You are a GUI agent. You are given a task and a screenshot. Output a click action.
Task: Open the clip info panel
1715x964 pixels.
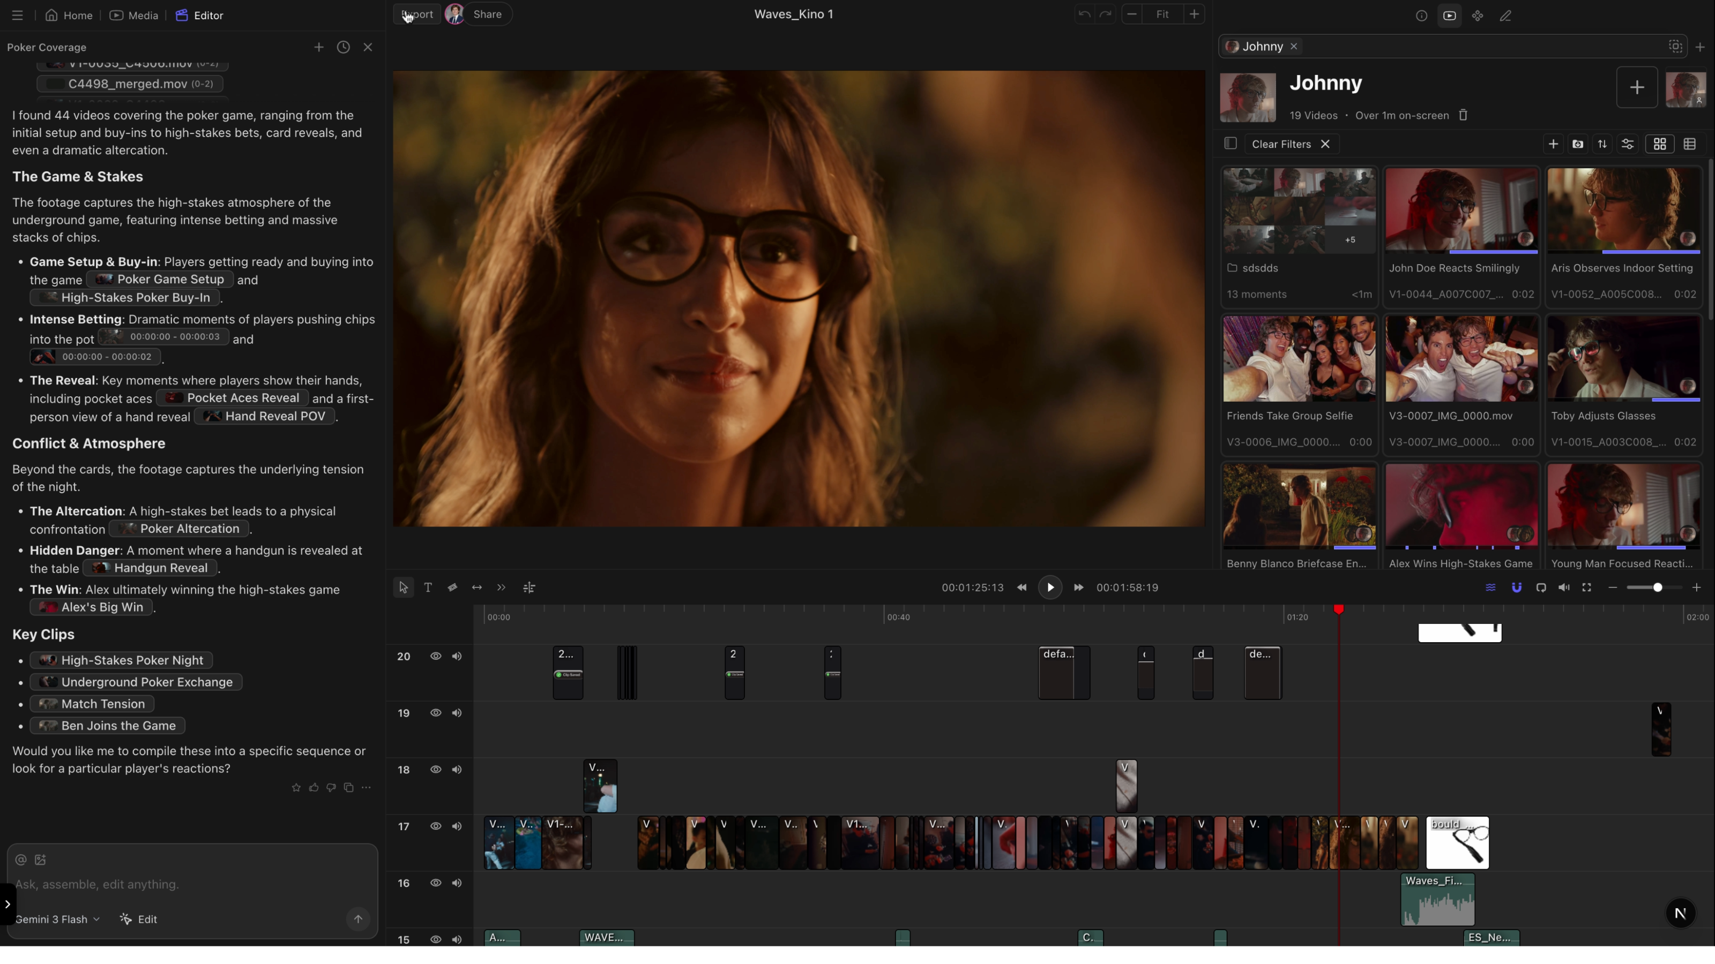(1421, 16)
